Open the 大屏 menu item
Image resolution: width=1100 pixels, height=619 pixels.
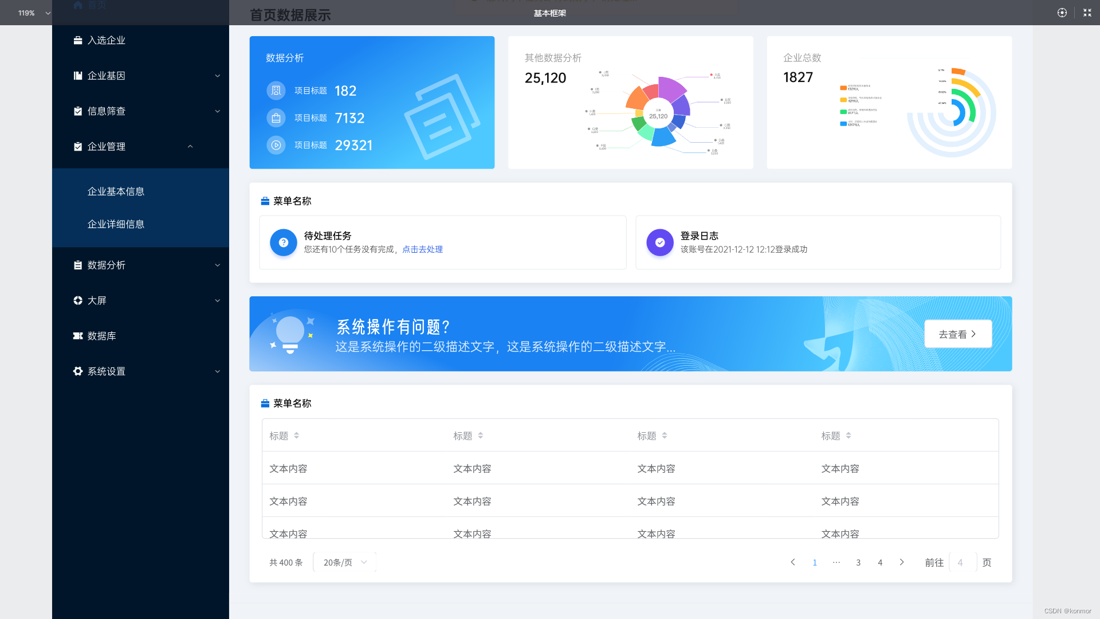[x=140, y=300]
